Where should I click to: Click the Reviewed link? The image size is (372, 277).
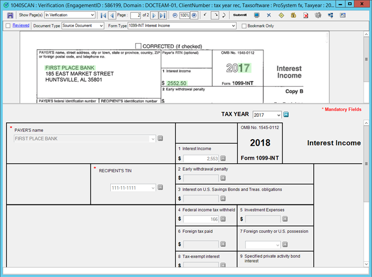point(21,25)
